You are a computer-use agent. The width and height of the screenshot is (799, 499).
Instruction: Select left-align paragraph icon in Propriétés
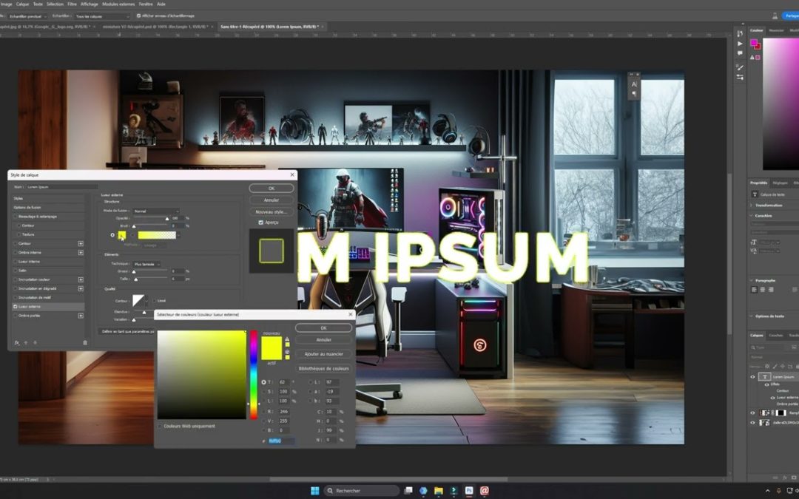point(754,289)
